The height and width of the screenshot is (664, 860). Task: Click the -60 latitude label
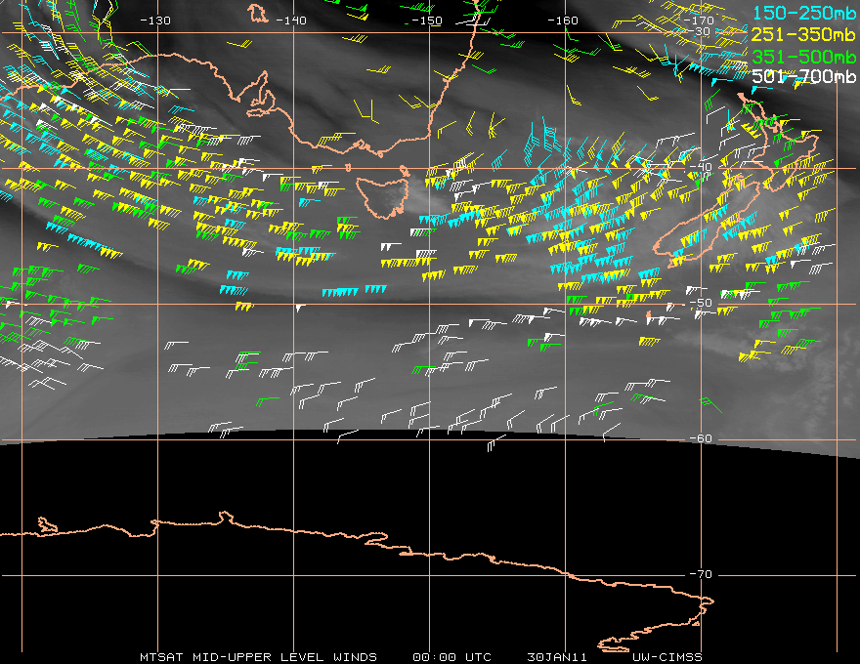pyautogui.click(x=700, y=438)
